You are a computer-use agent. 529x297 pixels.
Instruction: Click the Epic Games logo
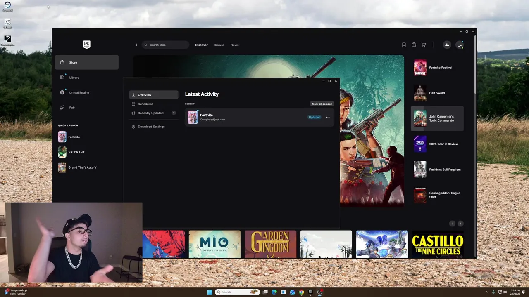pyautogui.click(x=87, y=45)
